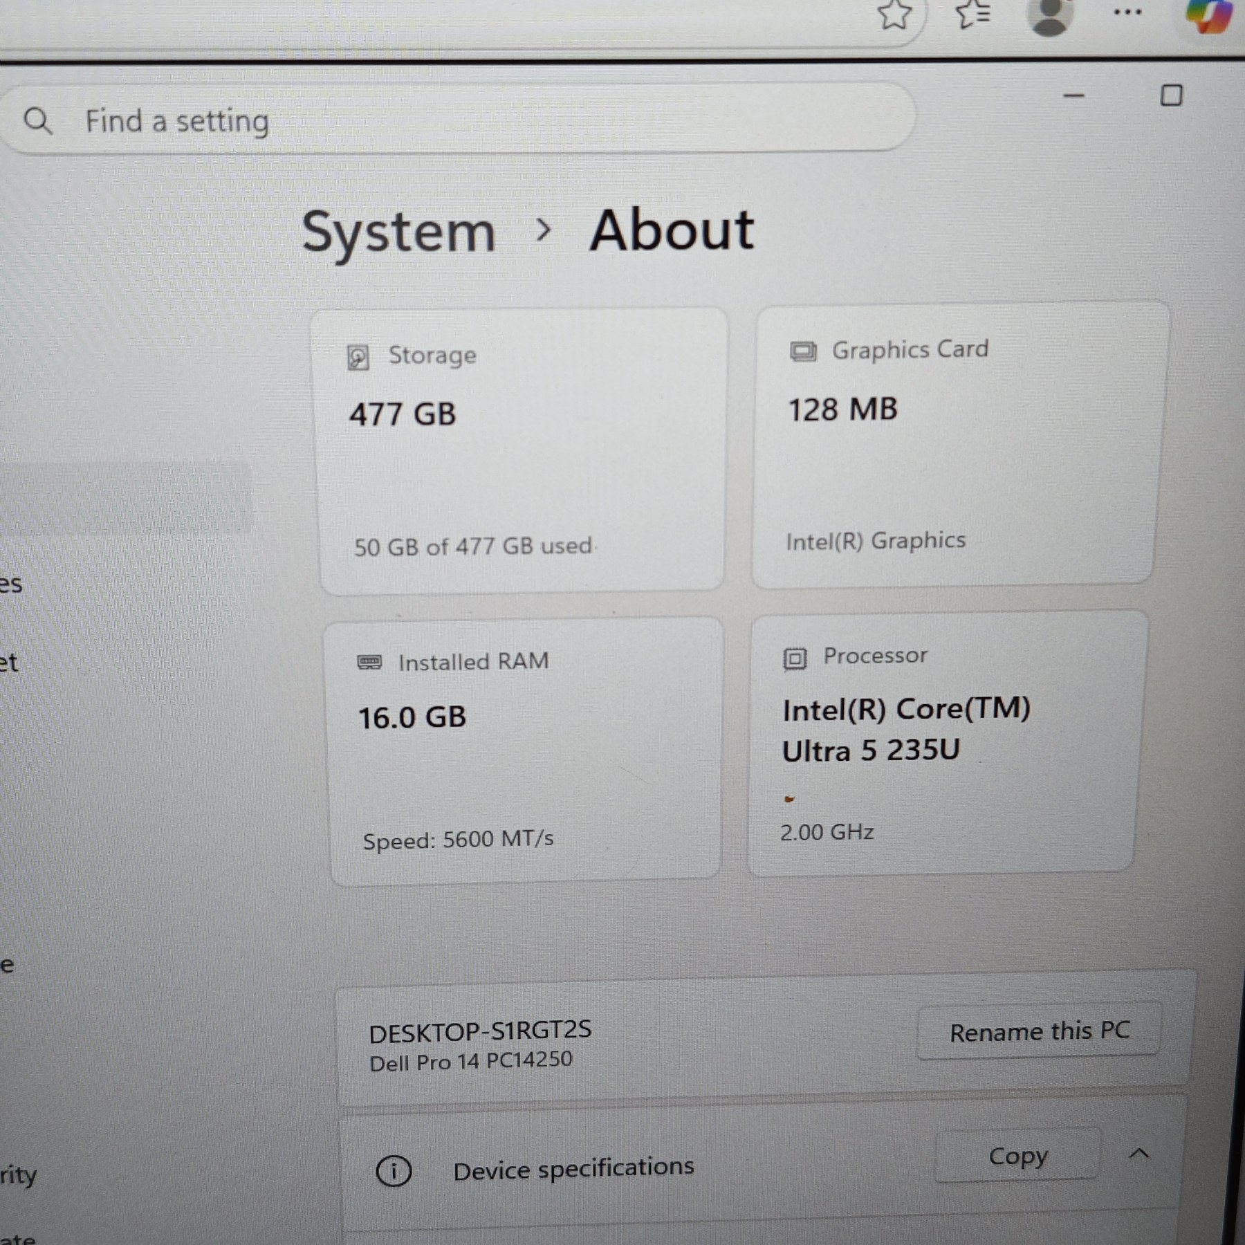This screenshot has height=1245, width=1245.
Task: Open the Copilot icon in the browser
Action: click(1208, 15)
